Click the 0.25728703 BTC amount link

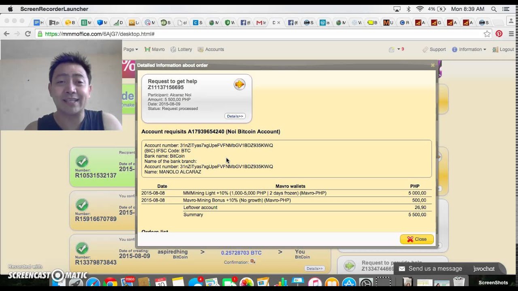[x=241, y=253]
